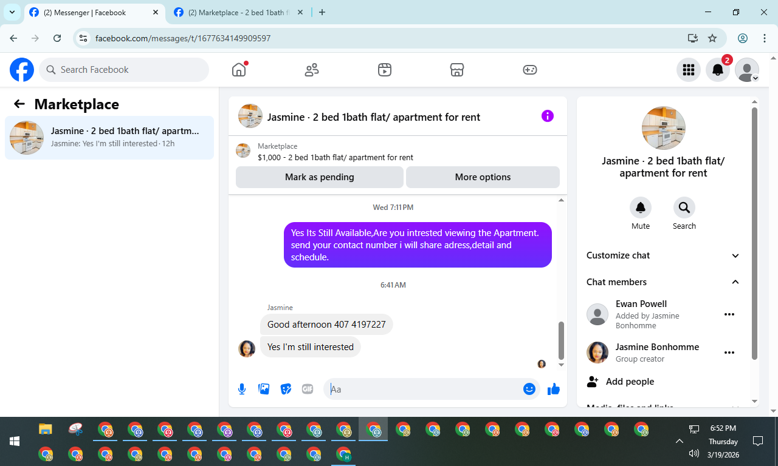This screenshot has height=466, width=778.
Task: Collapse Chat members section
Action: click(x=663, y=282)
